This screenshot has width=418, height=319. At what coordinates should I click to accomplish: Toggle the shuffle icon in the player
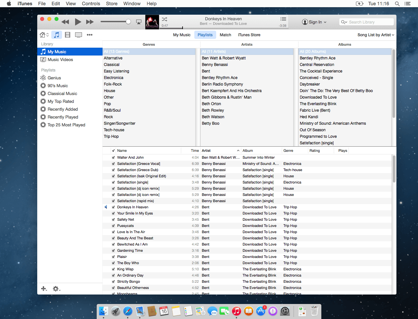[x=165, y=19]
